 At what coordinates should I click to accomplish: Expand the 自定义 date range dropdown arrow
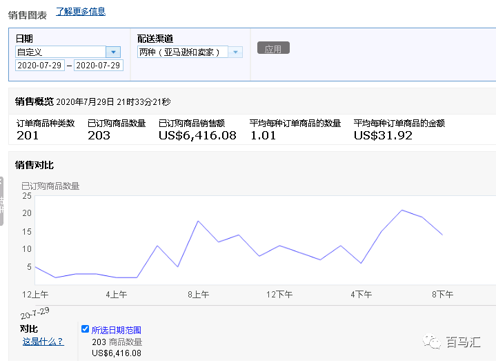tap(113, 52)
